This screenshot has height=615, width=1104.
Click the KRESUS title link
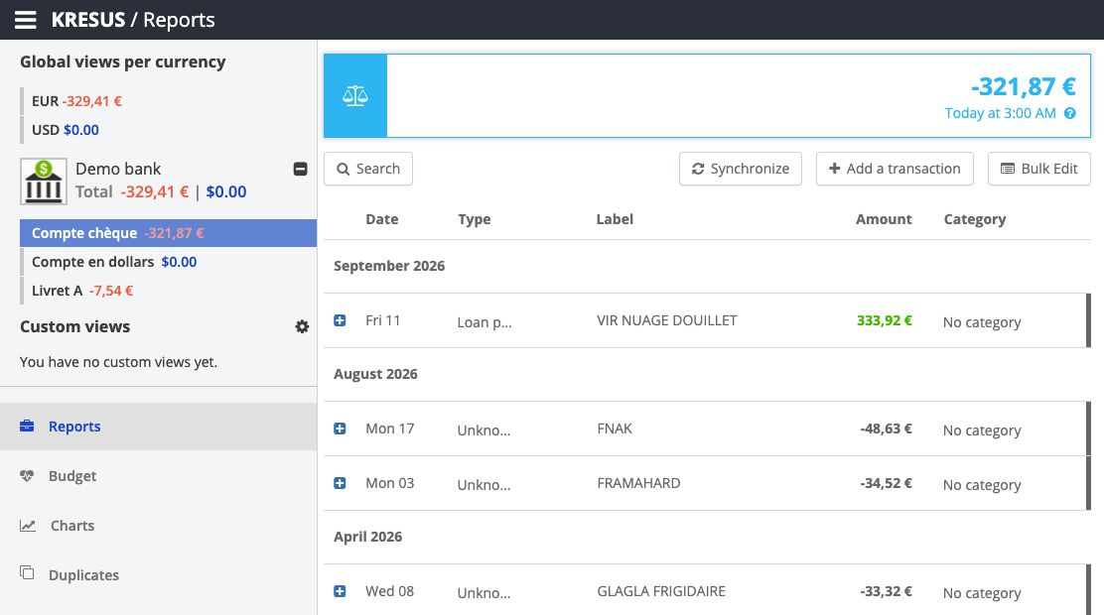(x=88, y=20)
